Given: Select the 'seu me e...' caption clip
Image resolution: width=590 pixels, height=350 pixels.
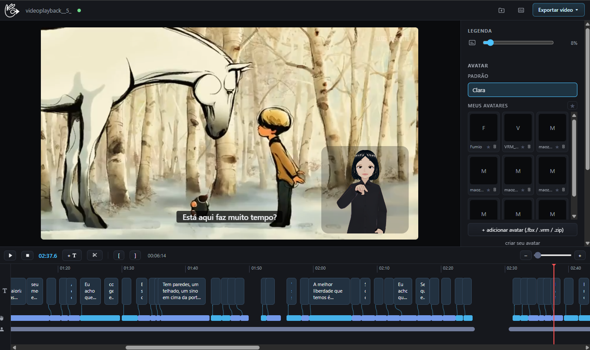Looking at the screenshot, I should click(35, 291).
